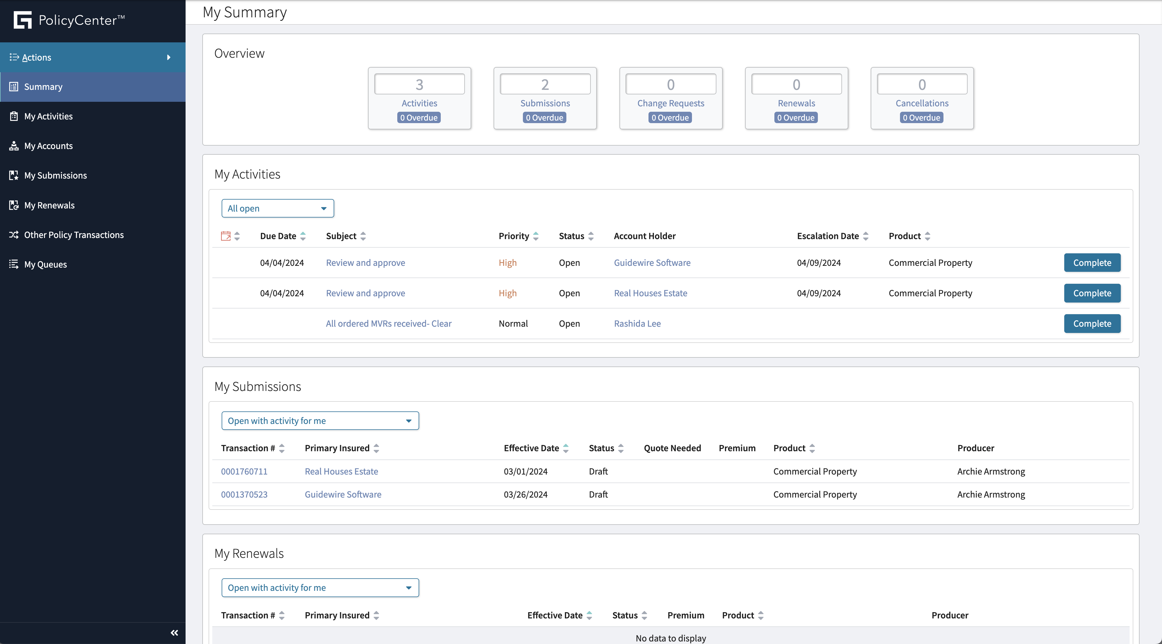This screenshot has width=1162, height=644.
Task: Click the Submissions overview count tile
Action: tap(545, 98)
